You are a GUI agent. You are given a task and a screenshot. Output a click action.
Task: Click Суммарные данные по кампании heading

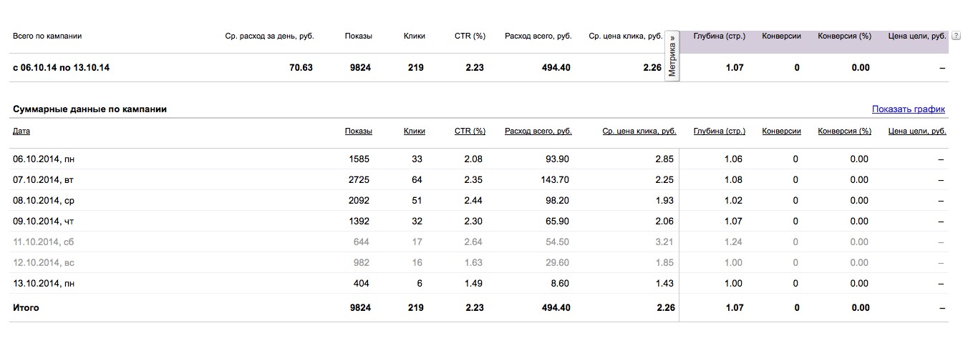point(89,109)
